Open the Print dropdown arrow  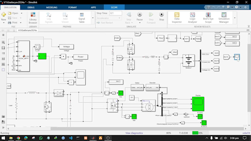21,22
